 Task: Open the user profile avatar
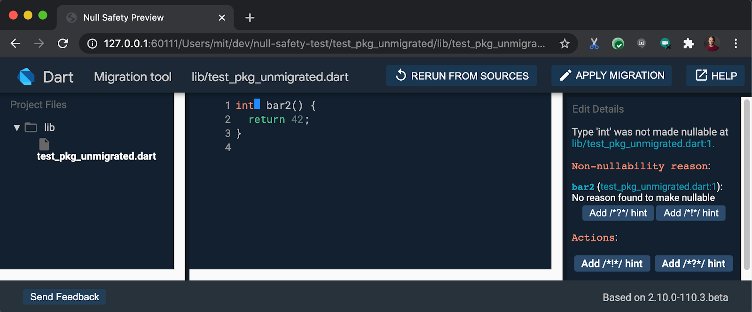tap(712, 44)
